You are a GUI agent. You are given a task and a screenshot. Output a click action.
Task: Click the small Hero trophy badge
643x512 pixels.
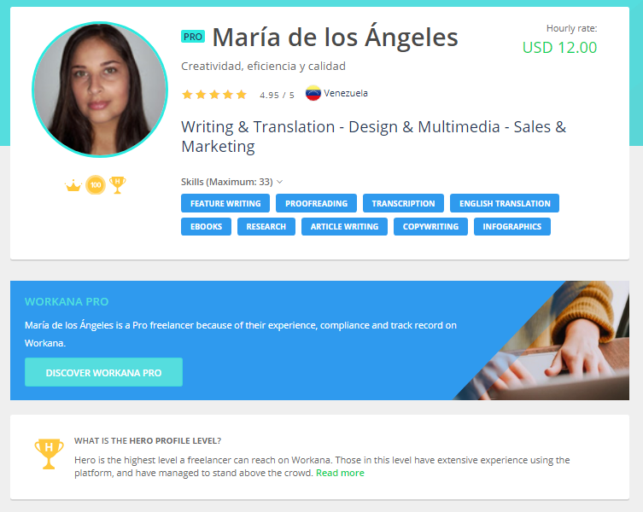(x=118, y=185)
